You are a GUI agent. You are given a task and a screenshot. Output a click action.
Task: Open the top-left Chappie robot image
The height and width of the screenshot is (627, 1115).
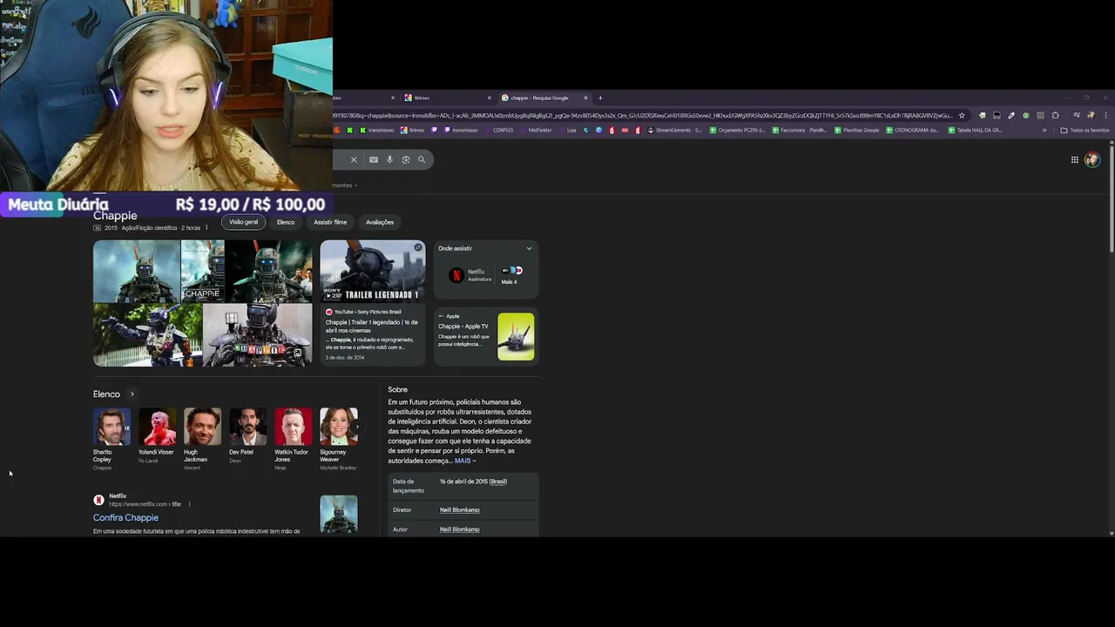click(x=137, y=271)
